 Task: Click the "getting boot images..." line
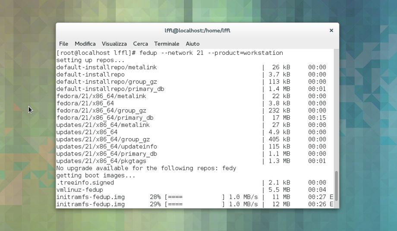coord(96,175)
